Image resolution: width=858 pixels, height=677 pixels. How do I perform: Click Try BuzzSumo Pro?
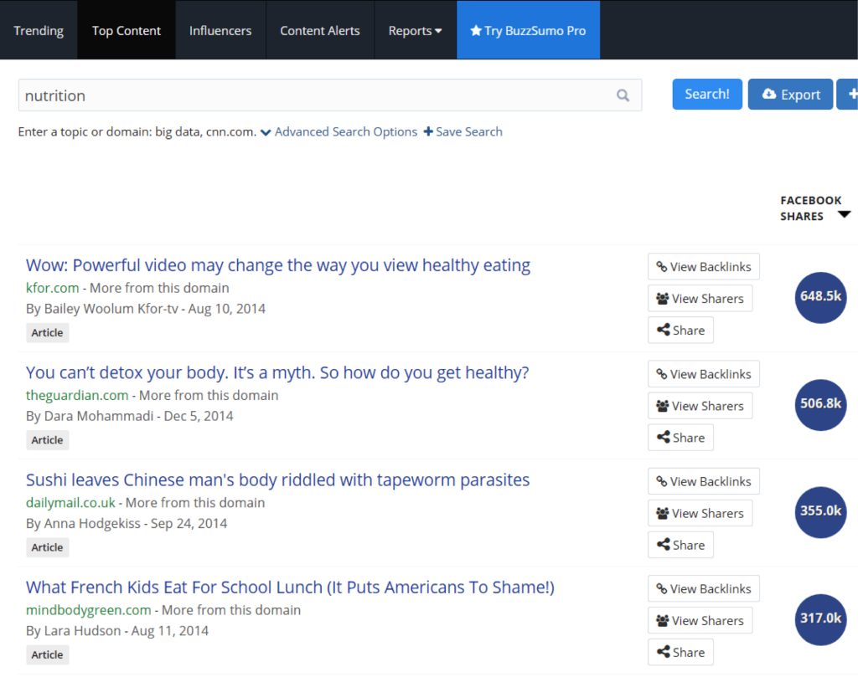pyautogui.click(x=528, y=31)
